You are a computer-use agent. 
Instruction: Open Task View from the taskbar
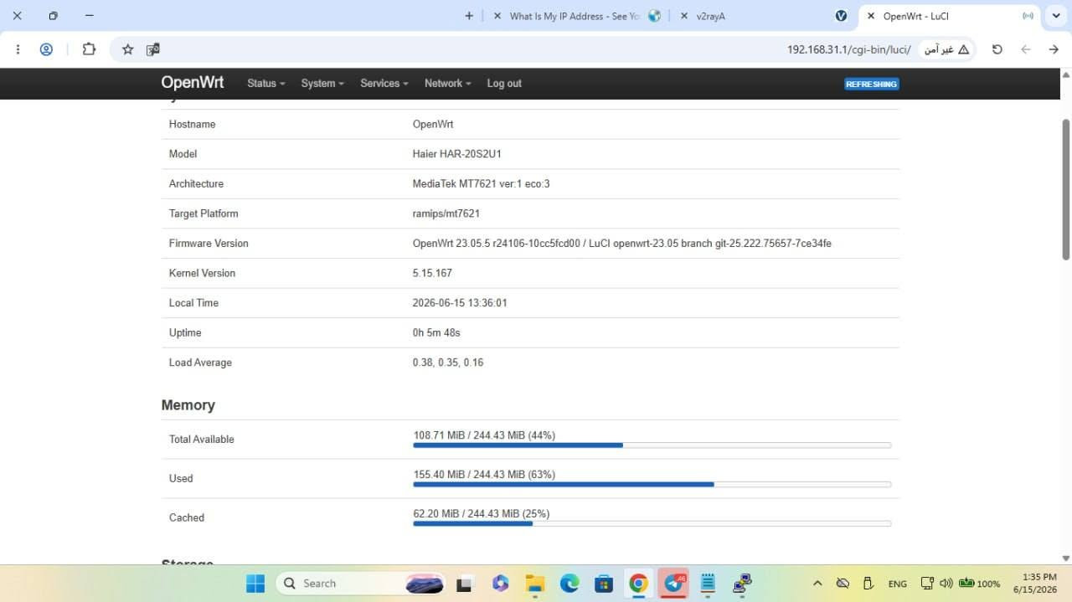coord(463,584)
